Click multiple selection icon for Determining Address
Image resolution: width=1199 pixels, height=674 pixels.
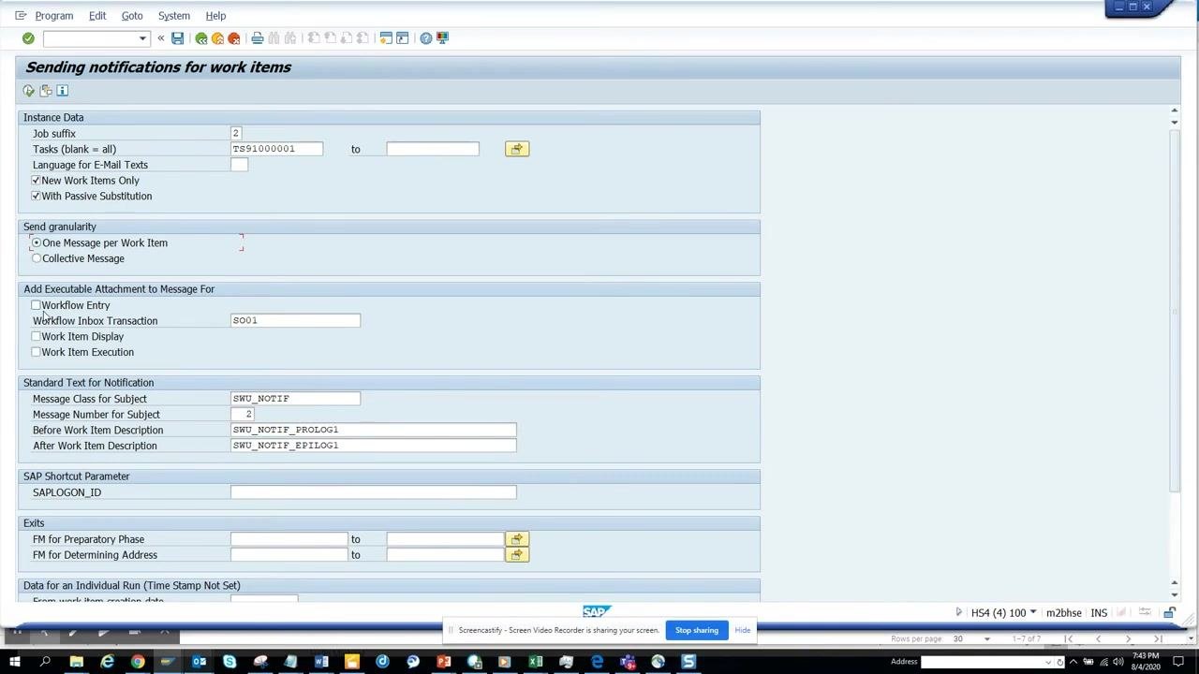517,555
